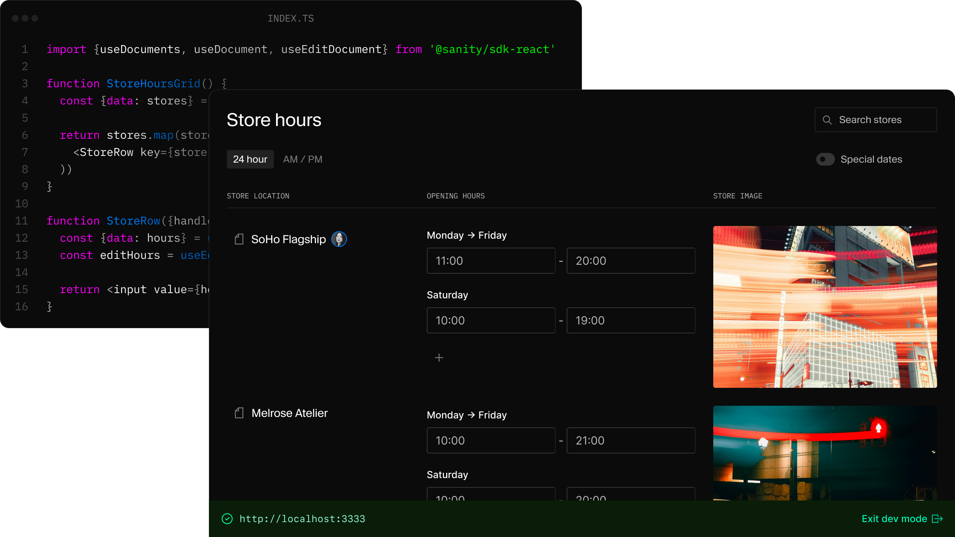The height and width of the screenshot is (537, 955).
Task: Edit SoHo weekday opening time 11:00
Action: [491, 261]
